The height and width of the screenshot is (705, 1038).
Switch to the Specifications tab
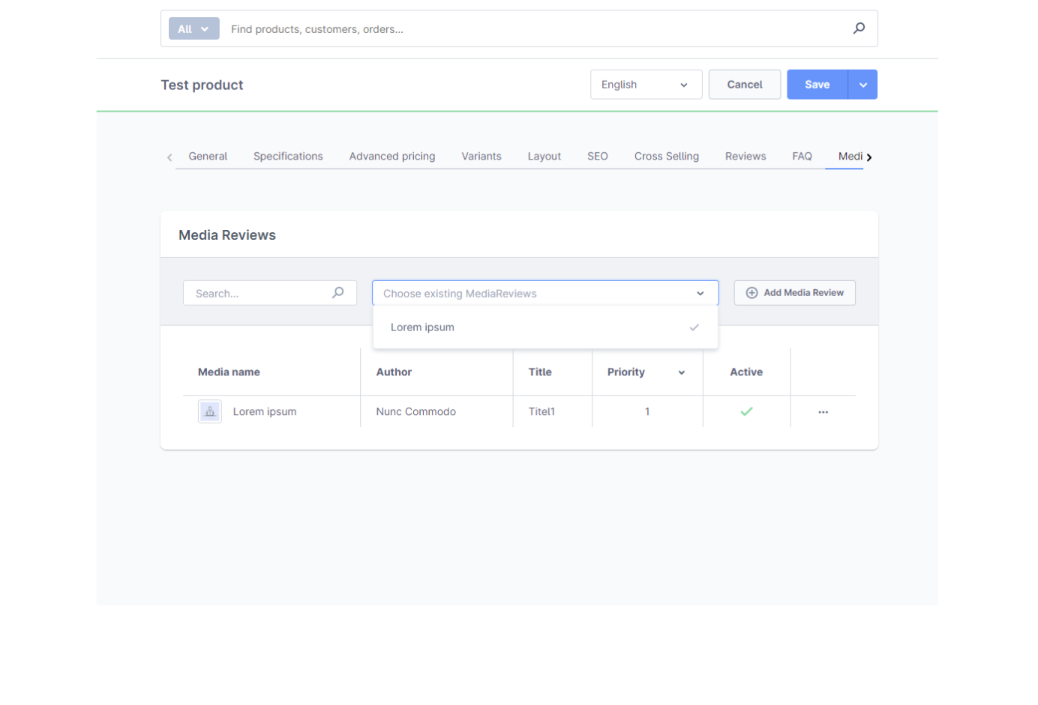[x=288, y=157]
